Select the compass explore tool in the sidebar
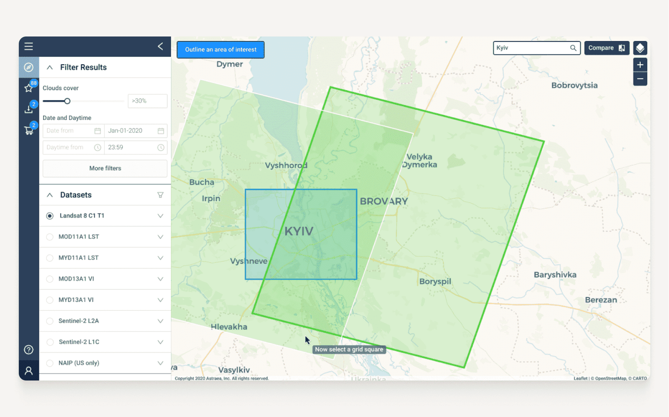 point(29,67)
